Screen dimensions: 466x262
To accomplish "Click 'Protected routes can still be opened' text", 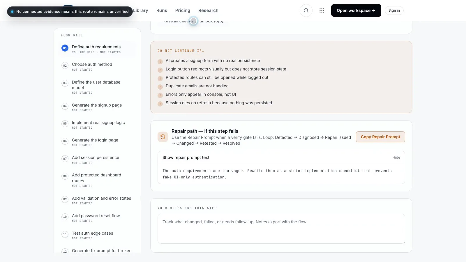I will (x=217, y=77).
